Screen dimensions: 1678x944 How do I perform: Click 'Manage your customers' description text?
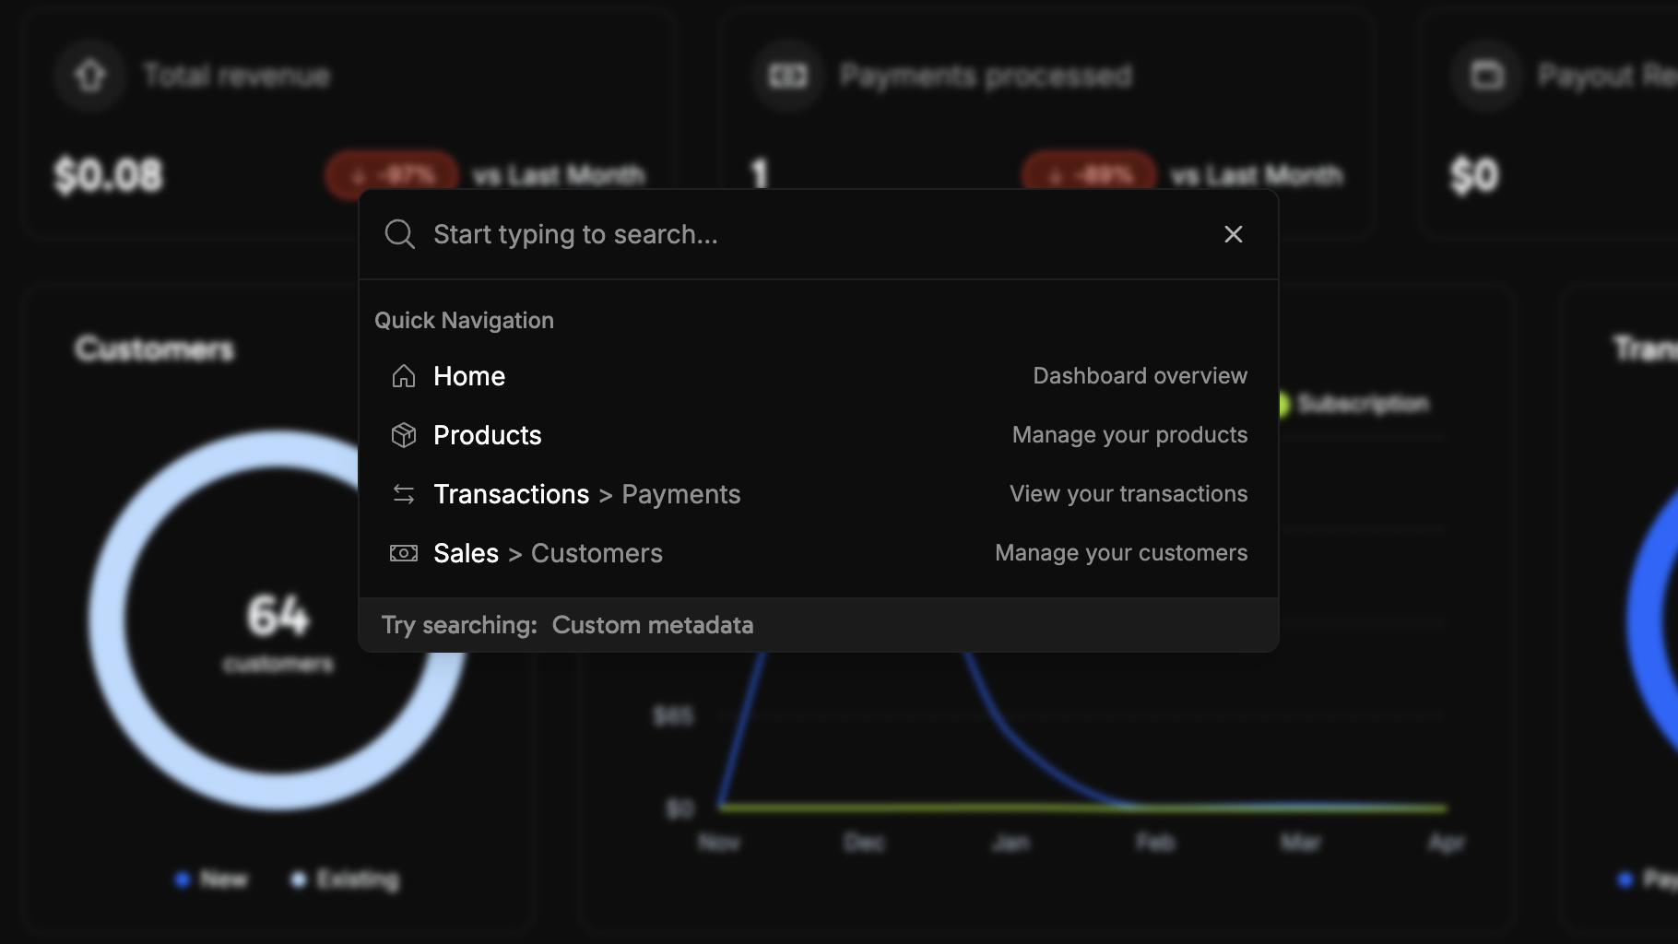[1121, 553]
